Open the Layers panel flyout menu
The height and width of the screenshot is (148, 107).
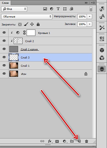coord(93,3)
